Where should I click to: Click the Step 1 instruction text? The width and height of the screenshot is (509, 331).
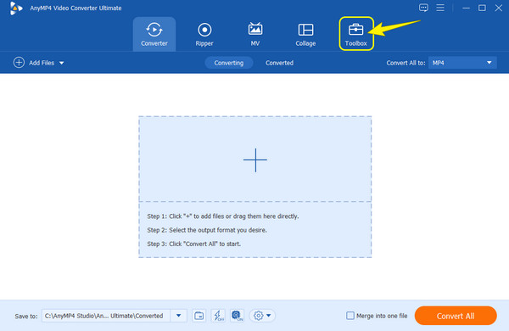click(223, 216)
